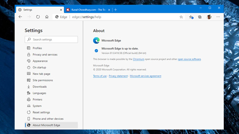Click the About heading
This screenshot has height=134, width=239.
tap(99, 31)
